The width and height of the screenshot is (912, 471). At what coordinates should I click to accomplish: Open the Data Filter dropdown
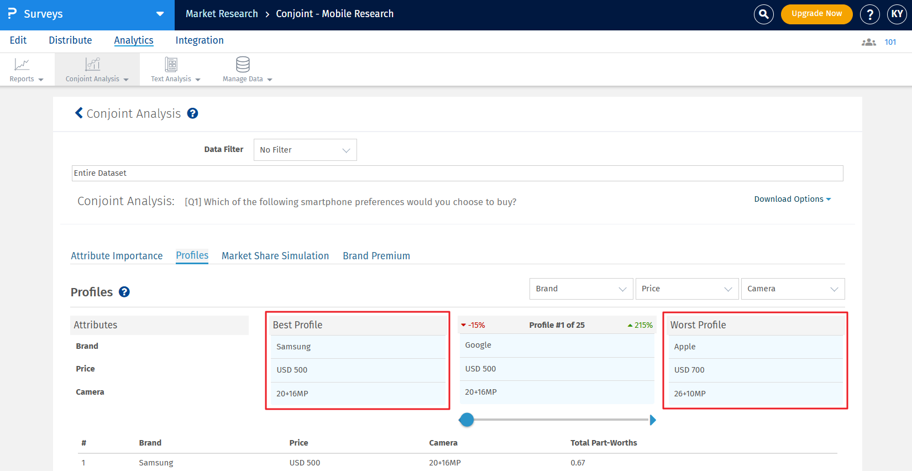[305, 150]
